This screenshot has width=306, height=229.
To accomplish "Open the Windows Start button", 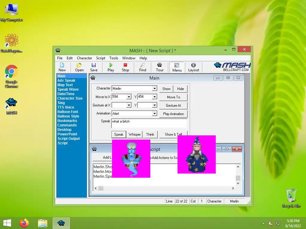I will (x=7, y=223).
